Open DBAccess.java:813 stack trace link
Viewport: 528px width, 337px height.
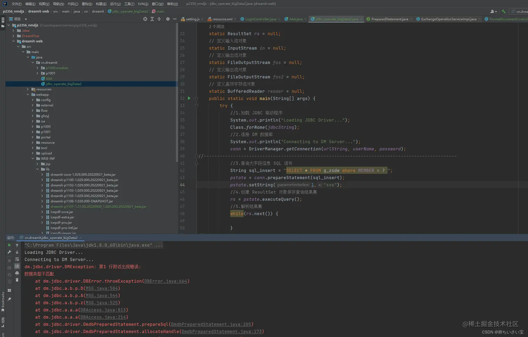click(103, 310)
